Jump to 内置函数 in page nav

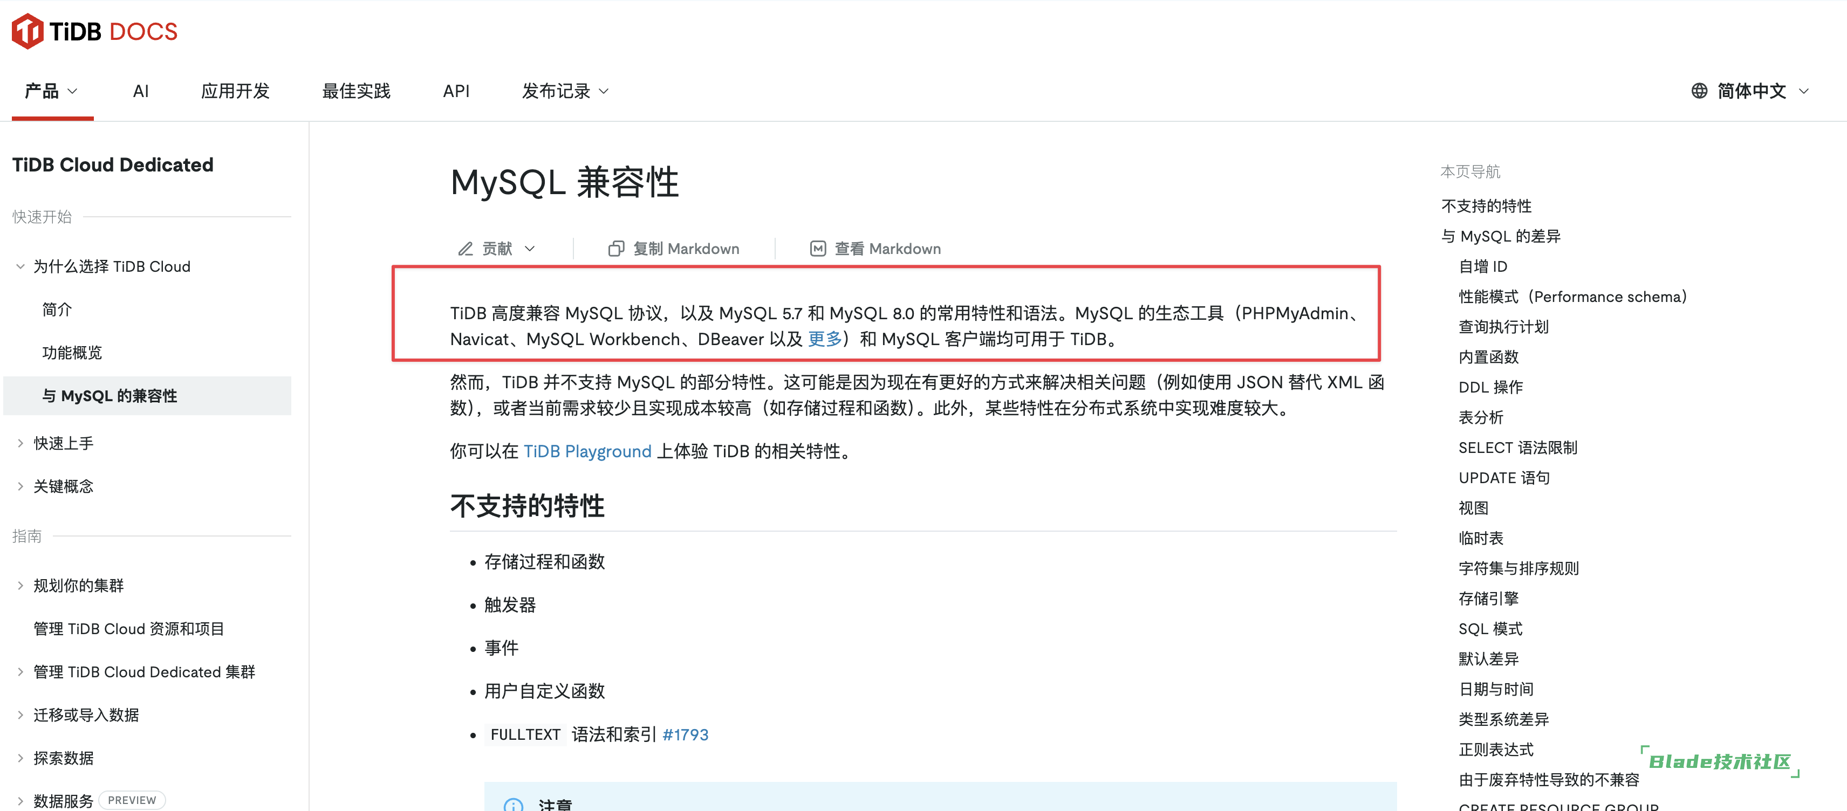pos(1488,357)
